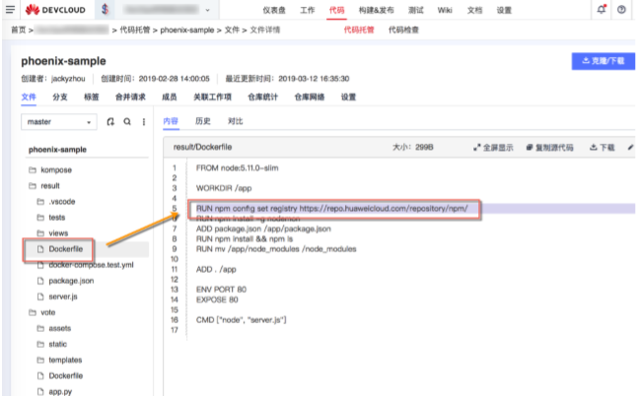Open the three-dot more options menu
Viewport: 638px width, 396px height.
144,121
